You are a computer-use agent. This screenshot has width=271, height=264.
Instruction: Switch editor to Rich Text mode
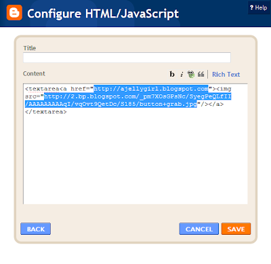pos(226,75)
